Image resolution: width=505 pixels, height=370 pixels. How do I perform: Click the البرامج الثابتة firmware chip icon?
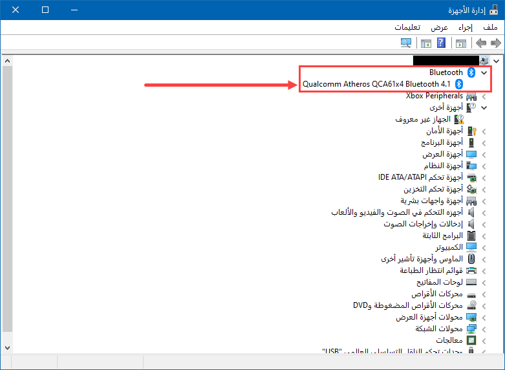click(471, 235)
